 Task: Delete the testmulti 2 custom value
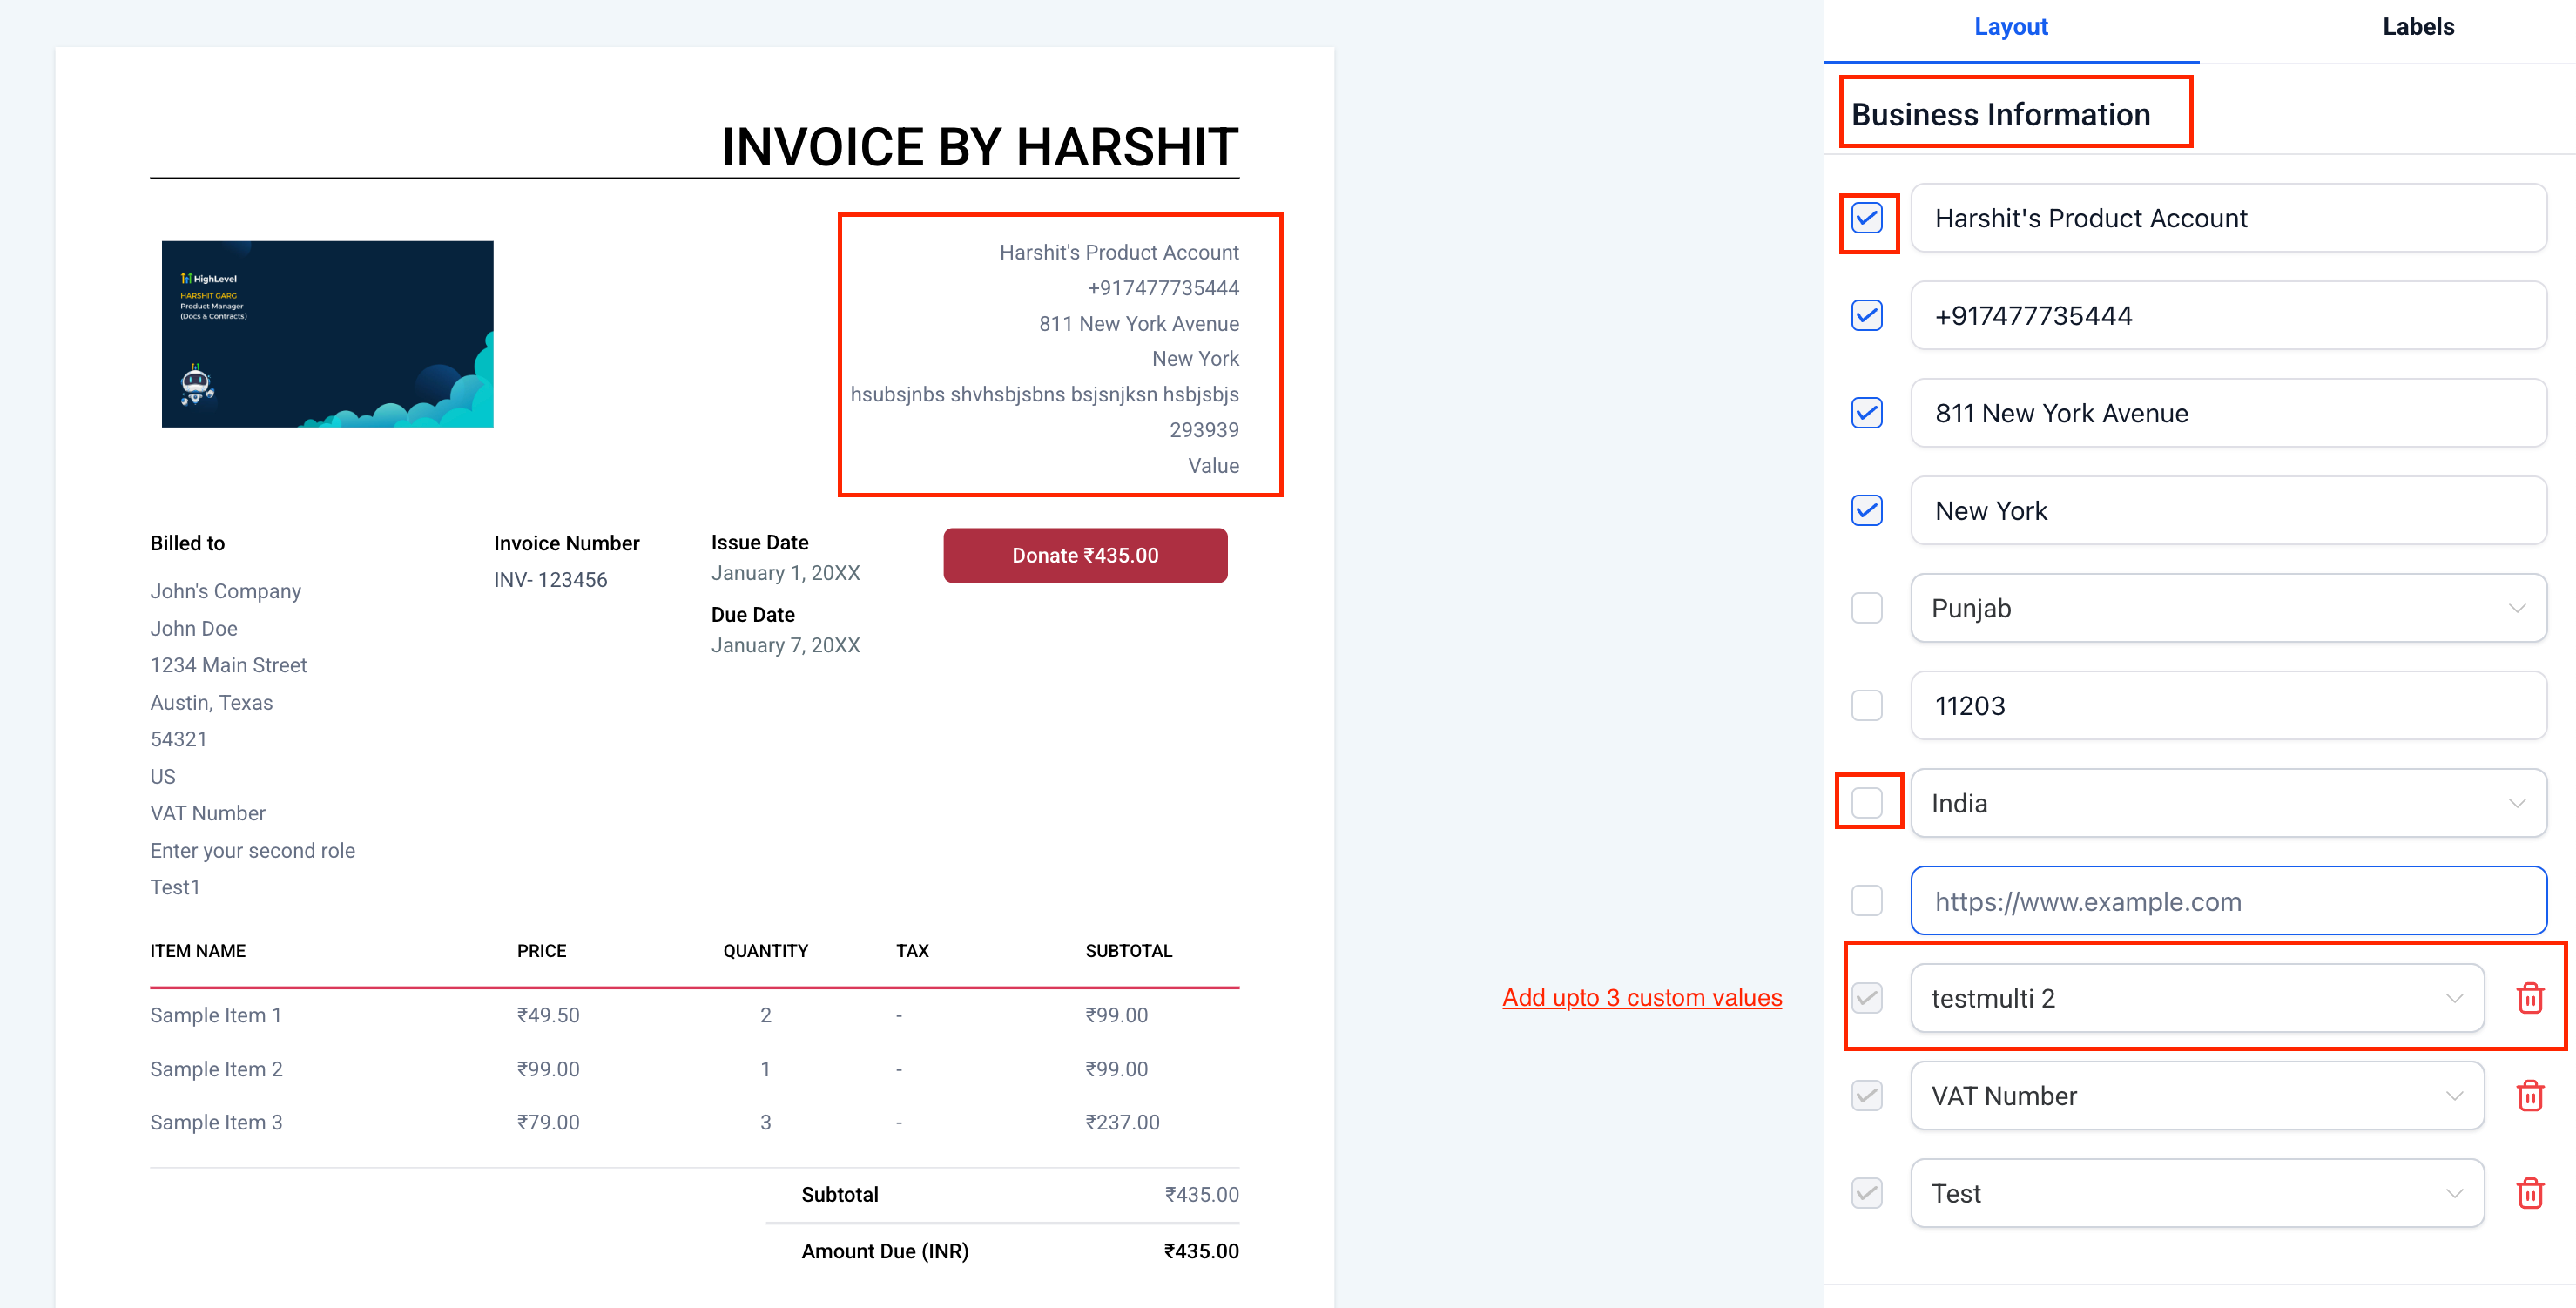coord(2529,998)
